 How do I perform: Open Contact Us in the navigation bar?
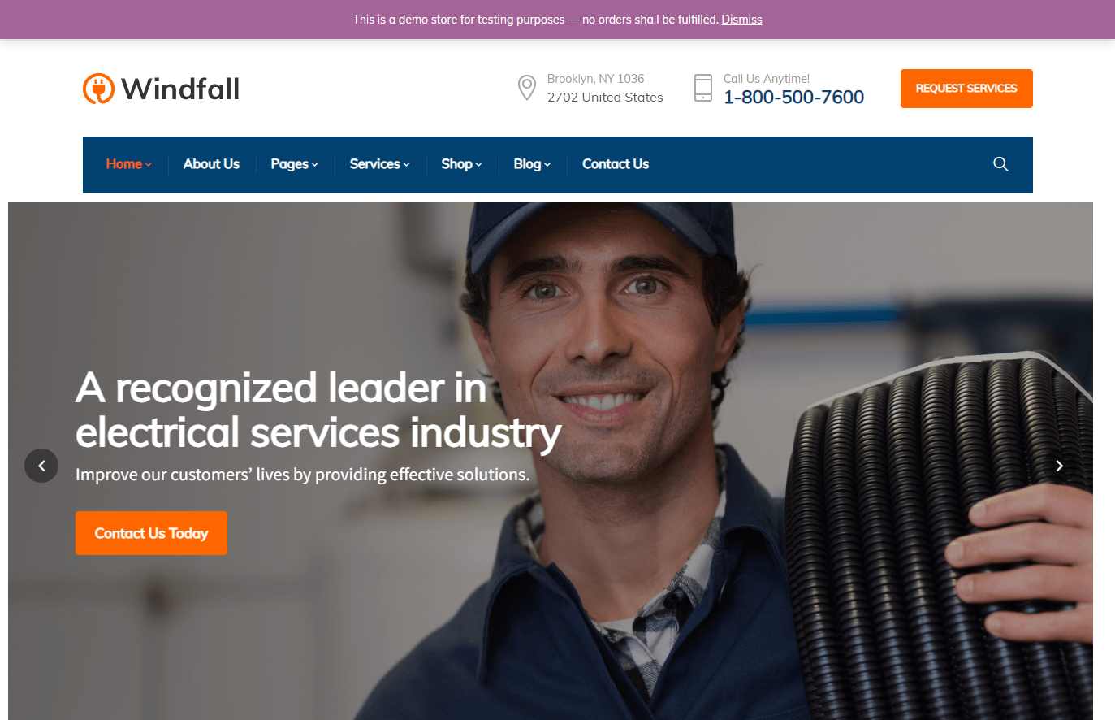pos(616,164)
